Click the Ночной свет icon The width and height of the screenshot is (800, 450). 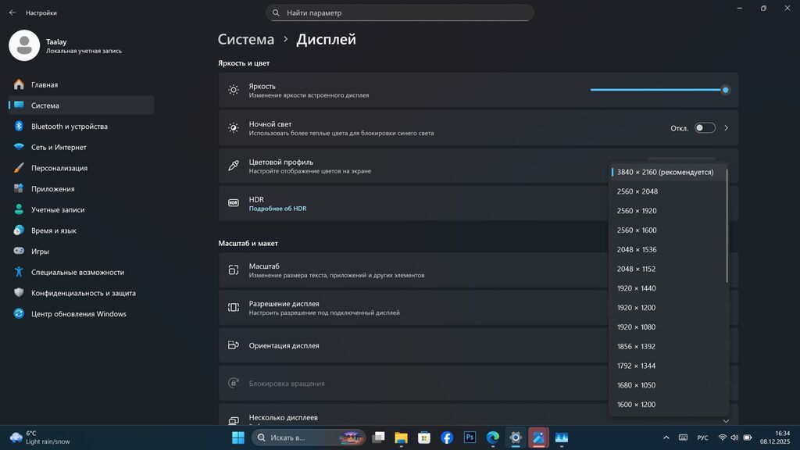coord(233,128)
